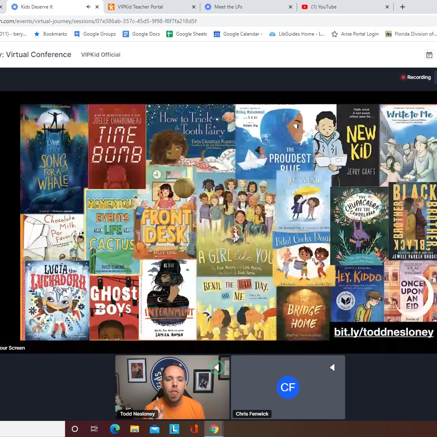Mute audio on Kids Deserve It tab

(88, 7)
